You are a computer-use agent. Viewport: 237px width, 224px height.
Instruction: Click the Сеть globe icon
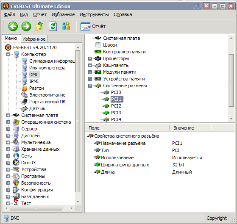(16, 156)
